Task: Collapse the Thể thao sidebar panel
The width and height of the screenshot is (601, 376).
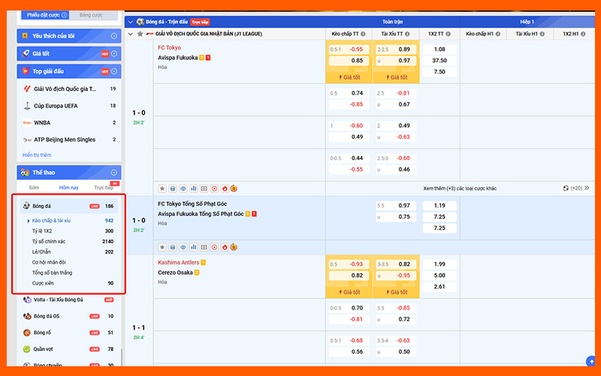Action: (x=114, y=172)
